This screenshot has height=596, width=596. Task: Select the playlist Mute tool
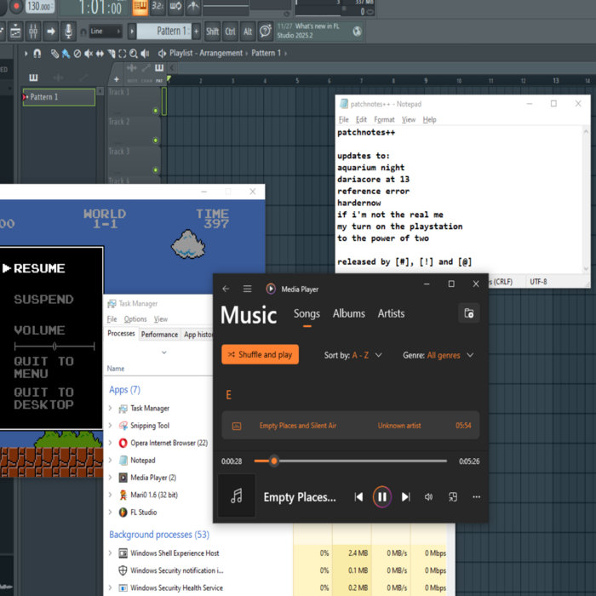coord(89,54)
